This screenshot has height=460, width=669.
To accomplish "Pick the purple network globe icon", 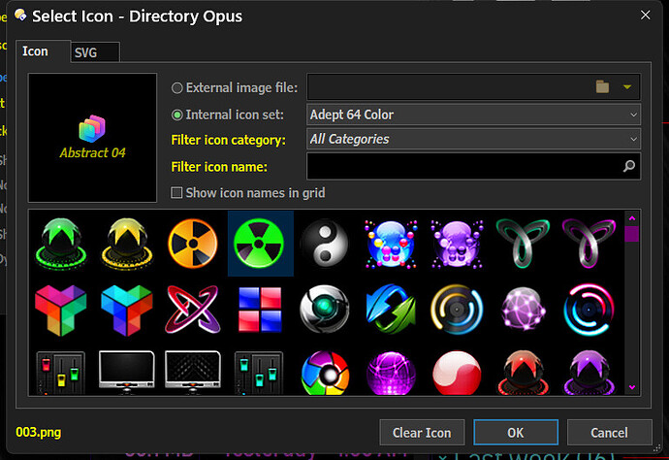I will click(x=524, y=310).
